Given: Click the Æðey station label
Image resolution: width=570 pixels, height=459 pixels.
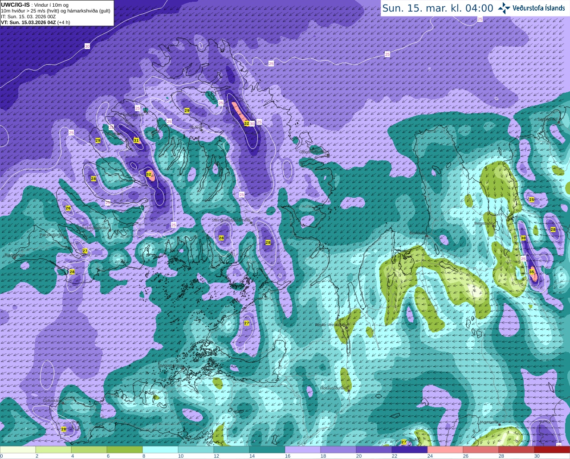Looking at the screenshot, I should [195, 127].
